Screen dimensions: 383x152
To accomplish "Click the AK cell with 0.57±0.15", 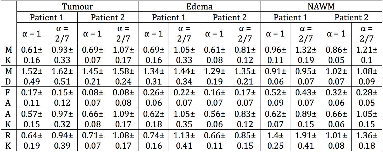I will pyautogui.click(x=32, y=119).
